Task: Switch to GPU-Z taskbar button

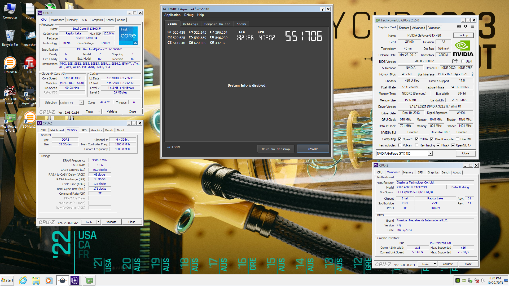Action: coord(89,280)
